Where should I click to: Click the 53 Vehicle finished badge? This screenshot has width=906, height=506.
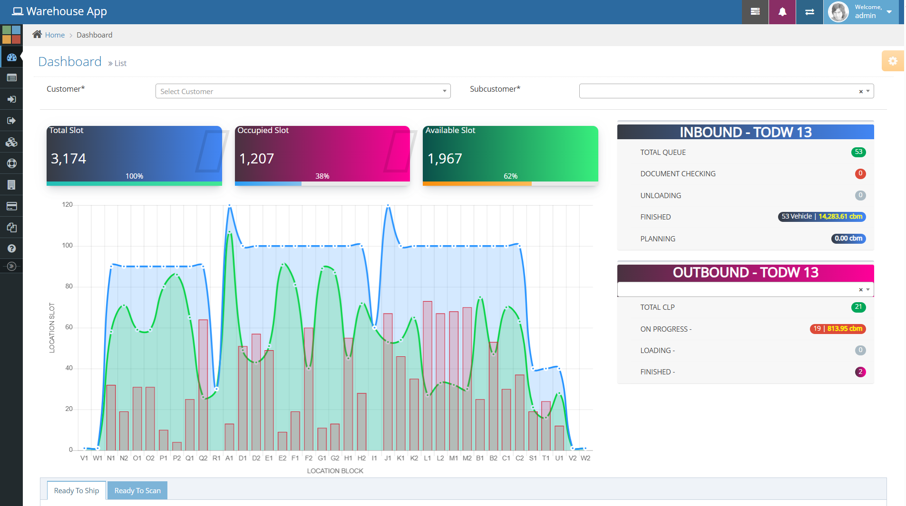coord(822,217)
